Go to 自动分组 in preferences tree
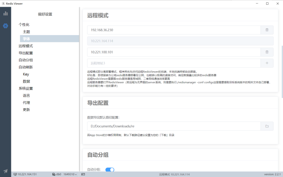 pyautogui.click(x=26, y=60)
